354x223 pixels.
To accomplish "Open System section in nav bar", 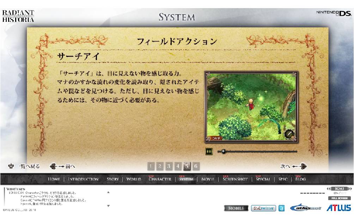I will [186, 179].
